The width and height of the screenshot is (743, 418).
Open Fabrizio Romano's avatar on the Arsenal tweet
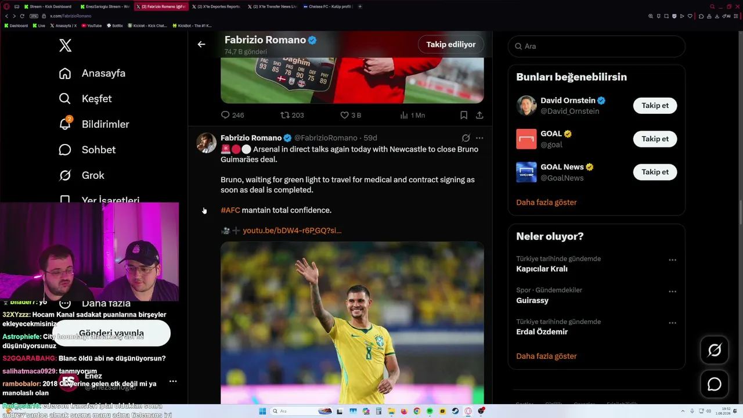coord(206,143)
